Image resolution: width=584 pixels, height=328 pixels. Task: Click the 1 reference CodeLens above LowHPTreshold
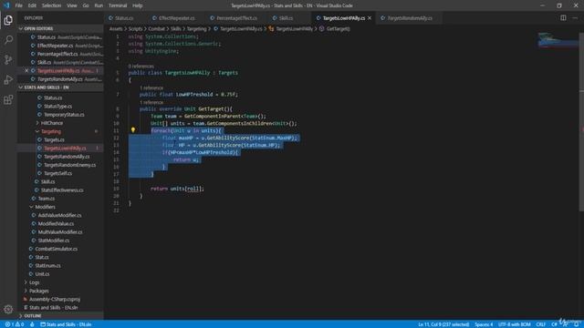click(x=151, y=87)
